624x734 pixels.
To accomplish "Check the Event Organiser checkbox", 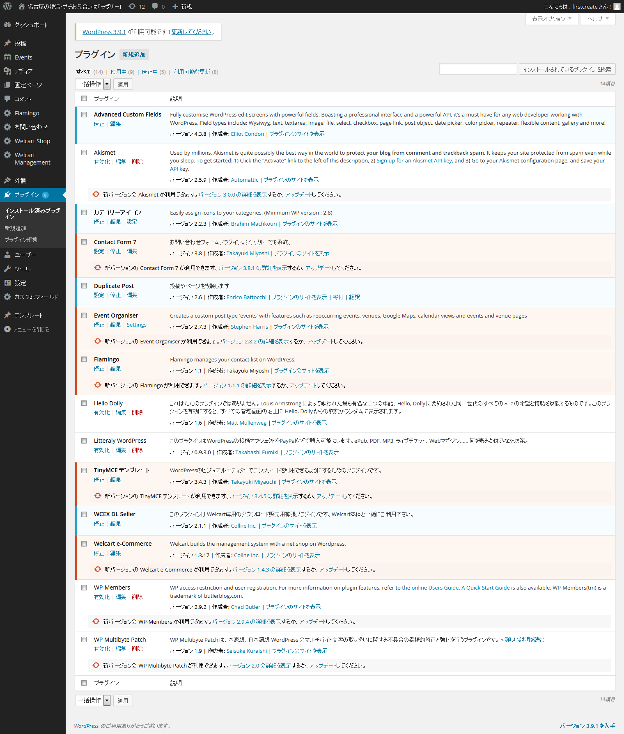I will click(x=84, y=316).
